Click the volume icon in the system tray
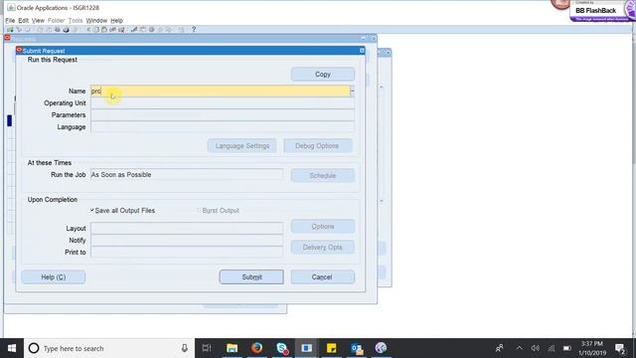Screen dimensions: 636x358 pos(536,348)
